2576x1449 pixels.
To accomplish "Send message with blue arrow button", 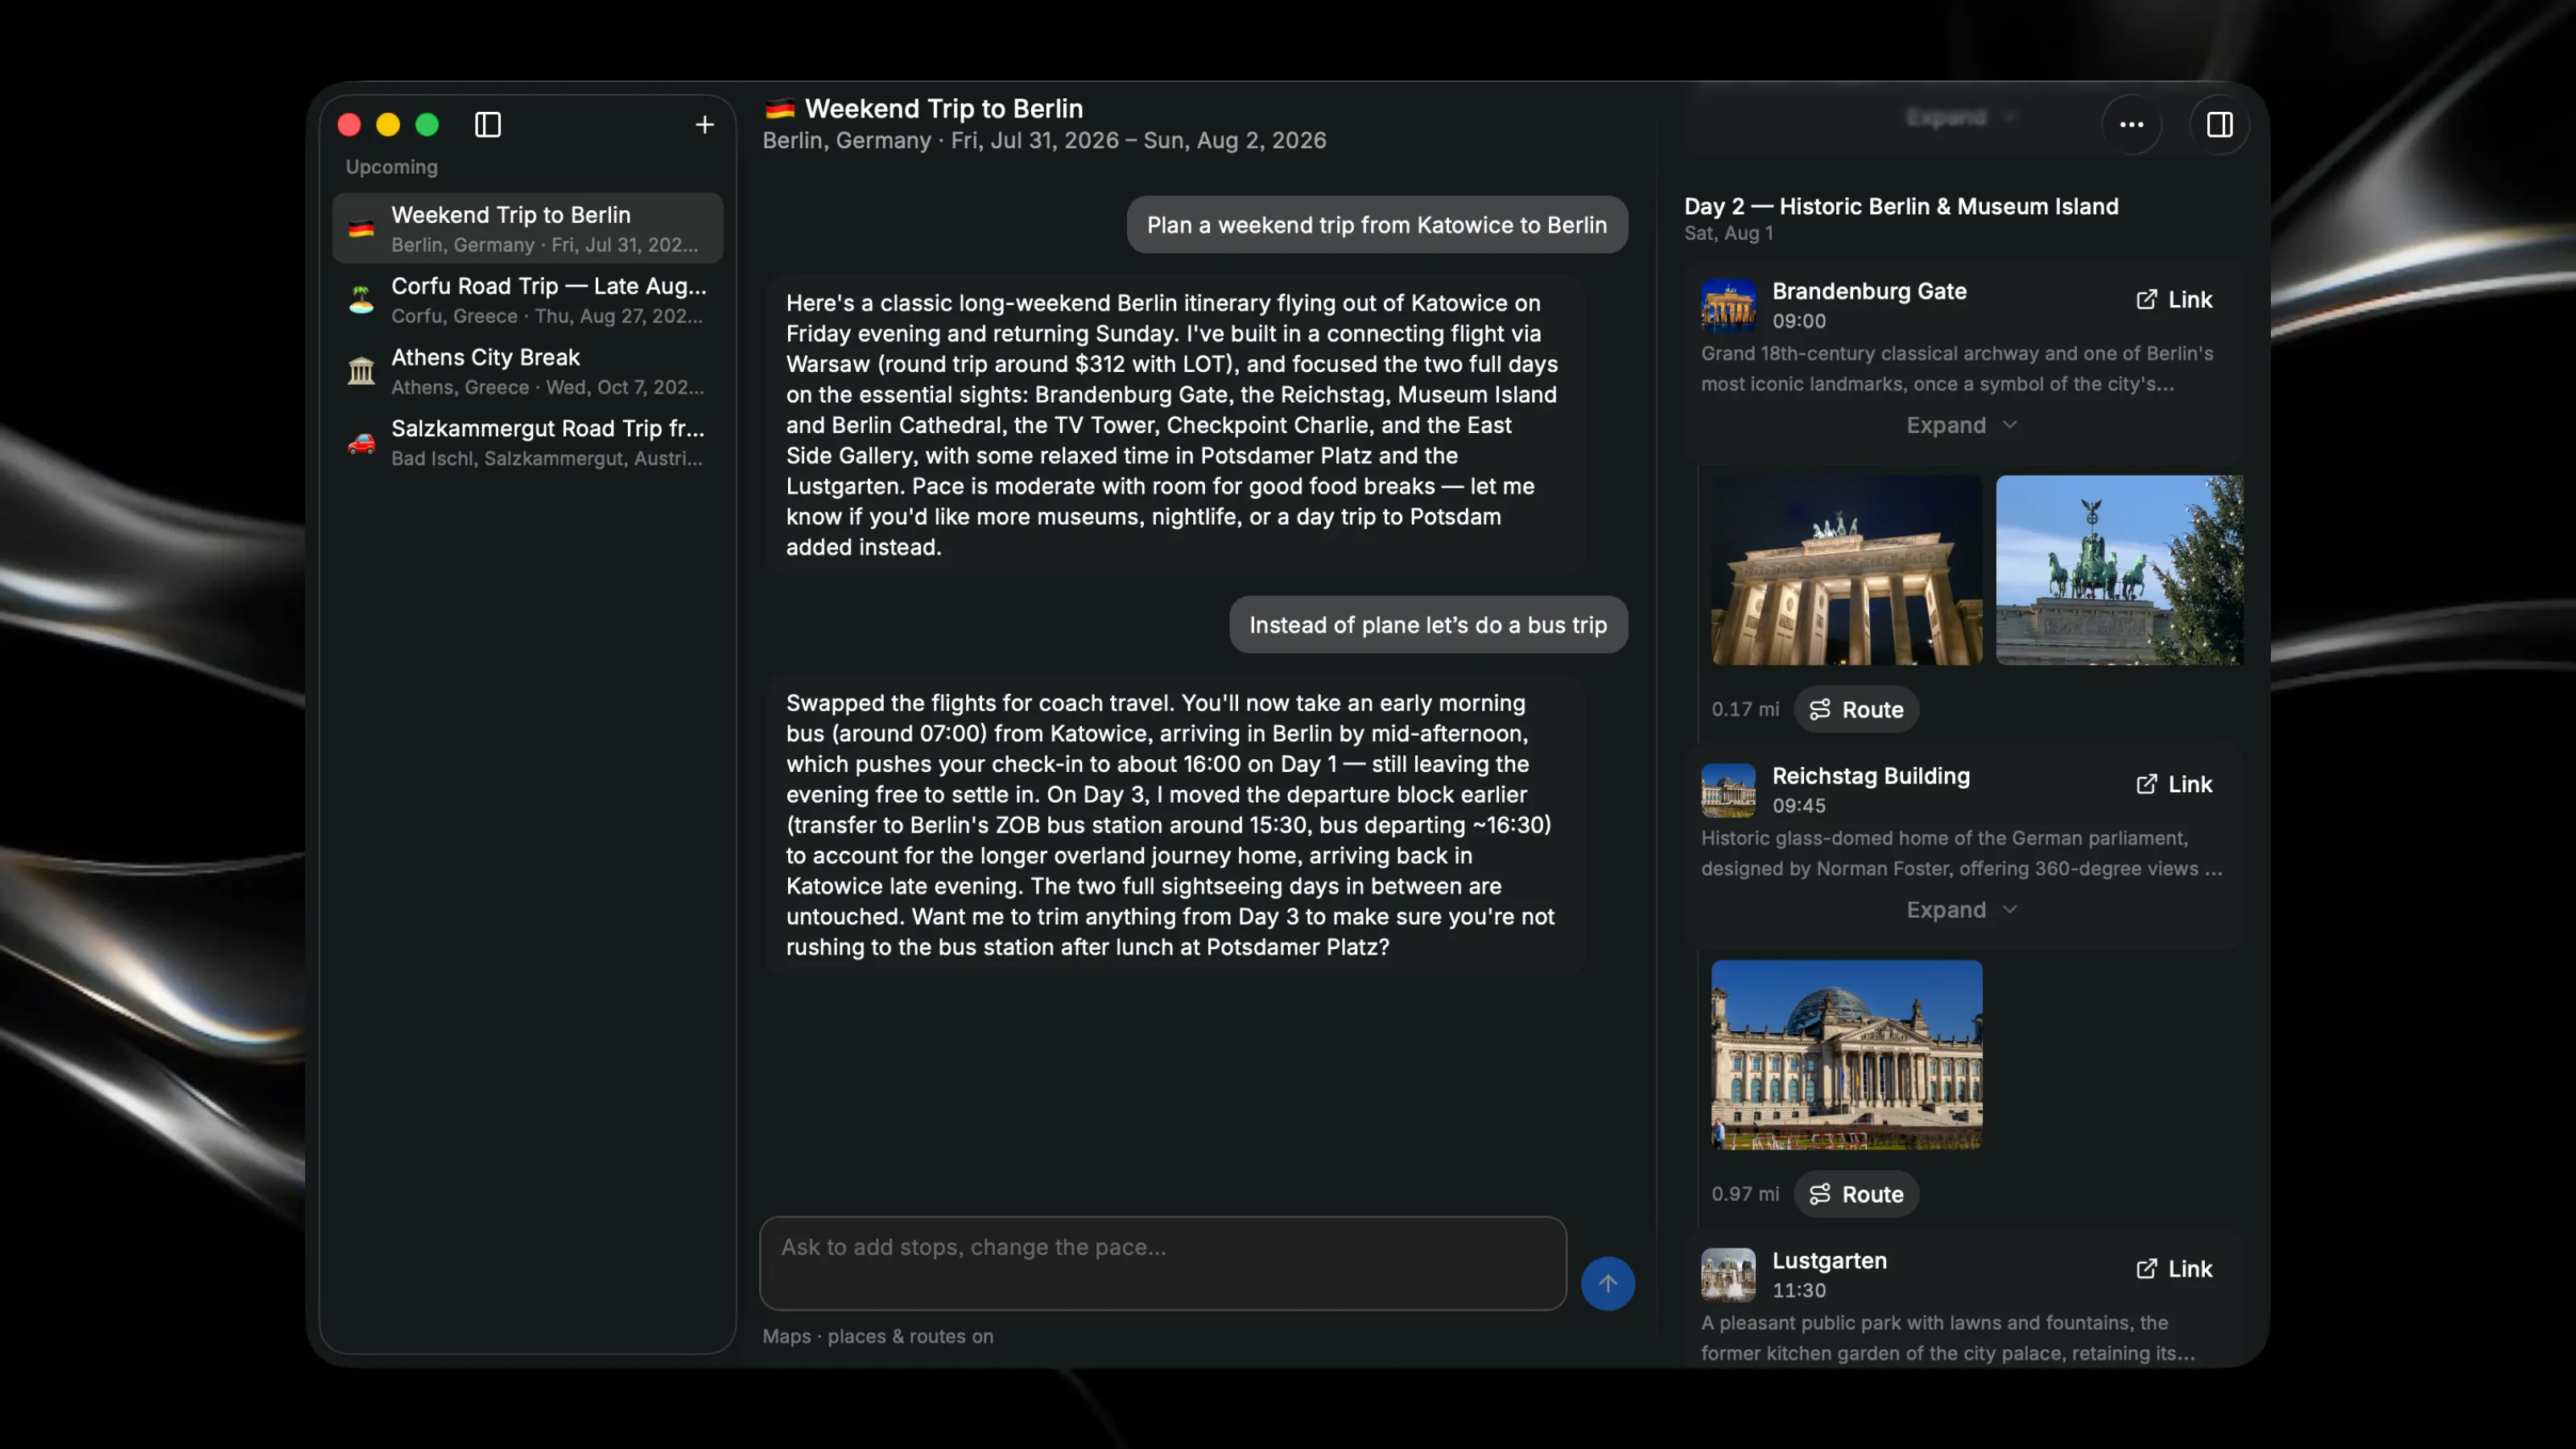I will click(1607, 1283).
